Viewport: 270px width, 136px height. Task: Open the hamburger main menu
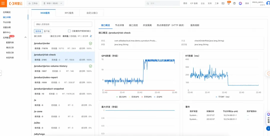(3, 3)
